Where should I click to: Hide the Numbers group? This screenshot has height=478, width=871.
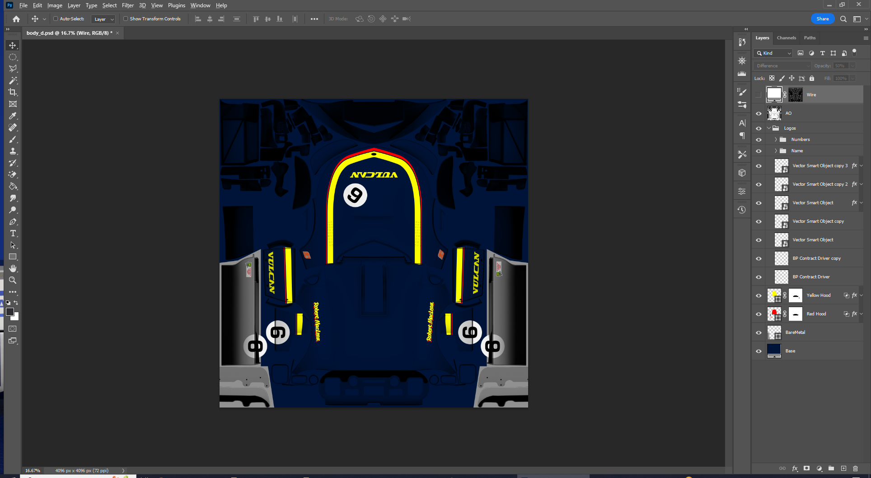[759, 140]
